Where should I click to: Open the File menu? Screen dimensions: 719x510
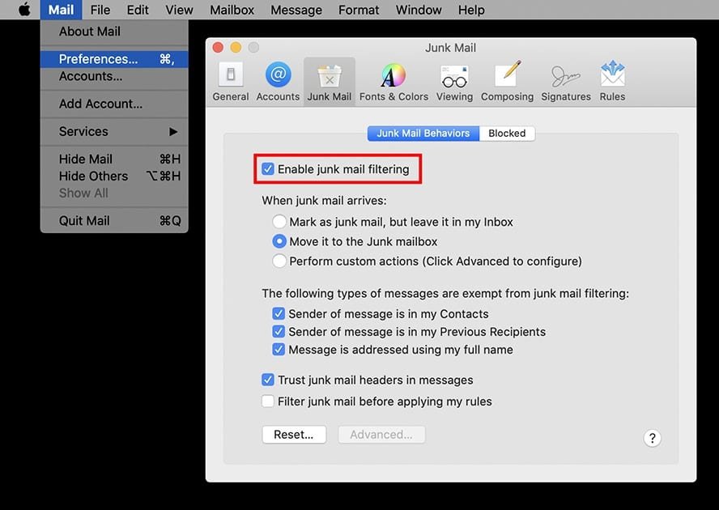coord(100,10)
